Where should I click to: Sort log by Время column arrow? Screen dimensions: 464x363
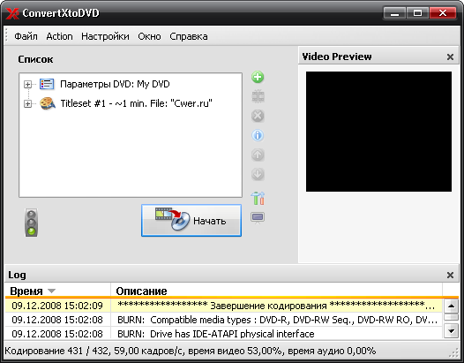pyautogui.click(x=51, y=291)
